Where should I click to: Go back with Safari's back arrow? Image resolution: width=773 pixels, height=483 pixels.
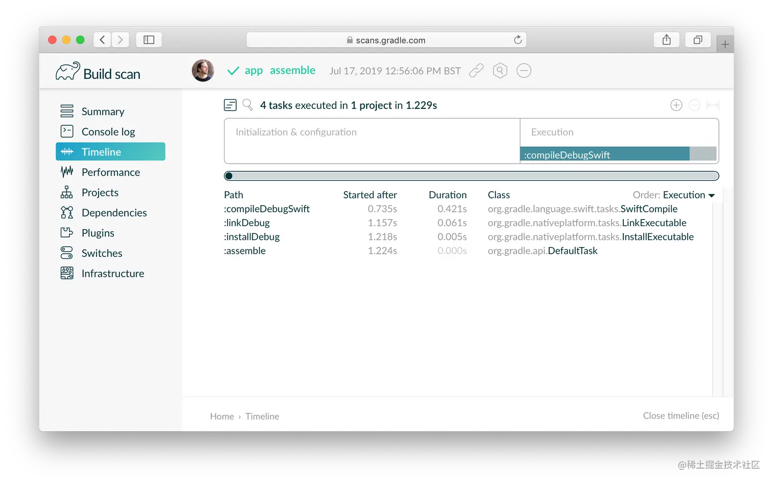[x=102, y=40]
